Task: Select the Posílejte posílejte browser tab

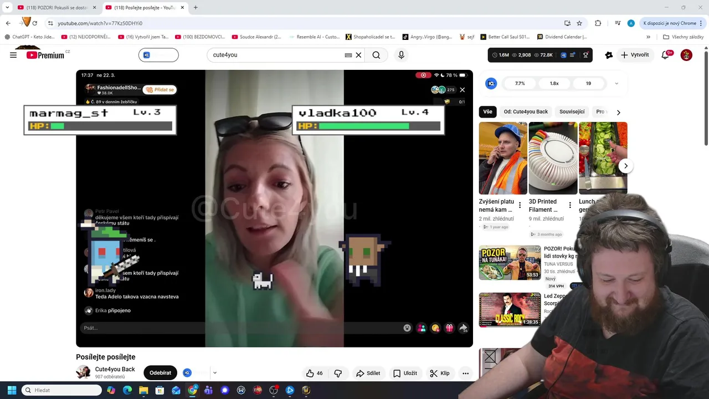Action: 146,8
